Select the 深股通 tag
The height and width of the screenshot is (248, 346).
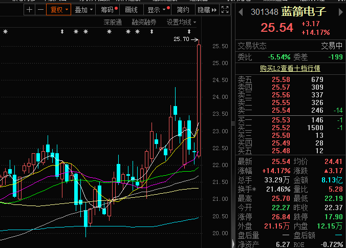(x=113, y=22)
